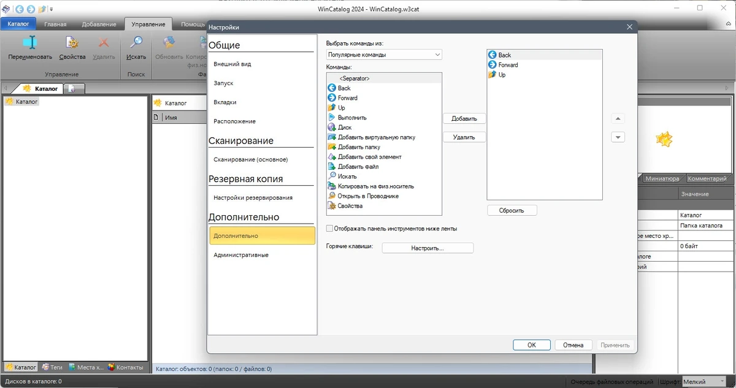Click Up icon in right toolbar list
This screenshot has height=388, width=736.
(492, 75)
